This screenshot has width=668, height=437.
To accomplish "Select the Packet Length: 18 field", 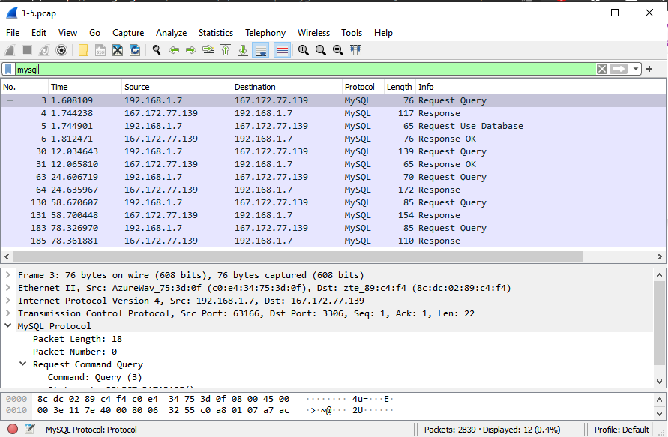I will click(77, 339).
